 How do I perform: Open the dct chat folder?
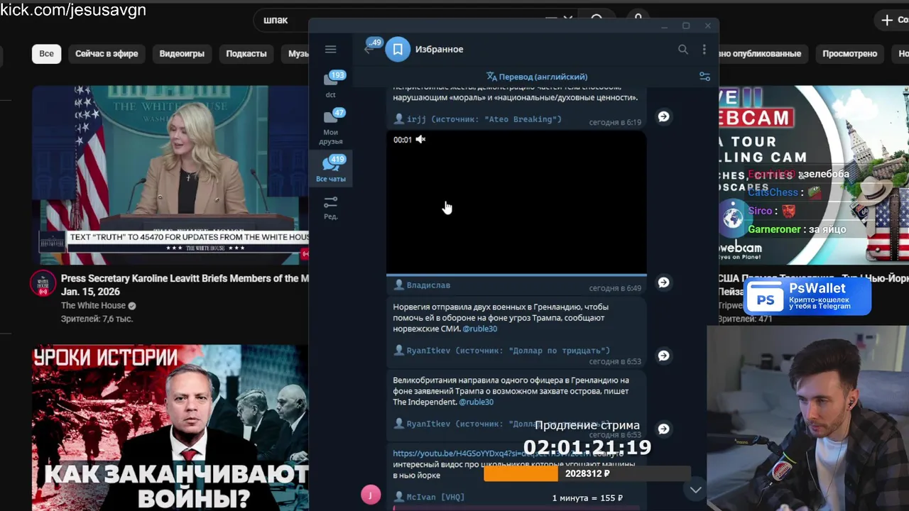point(331,84)
